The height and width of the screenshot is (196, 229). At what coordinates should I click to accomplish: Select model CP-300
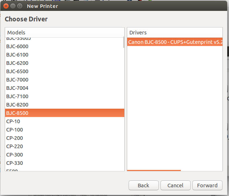point(64,155)
